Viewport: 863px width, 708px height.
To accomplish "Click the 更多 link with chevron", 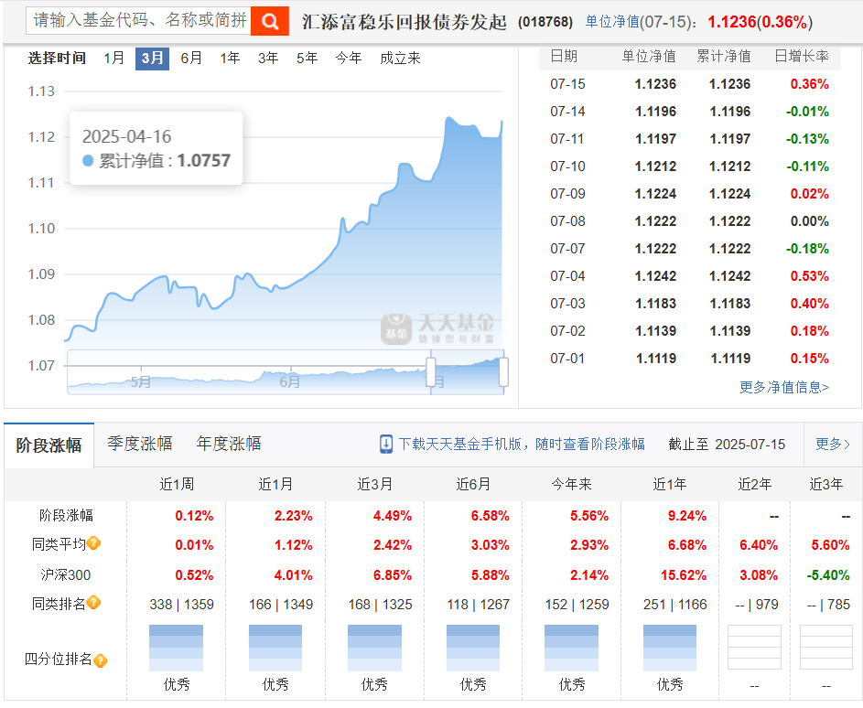I will click(x=833, y=444).
